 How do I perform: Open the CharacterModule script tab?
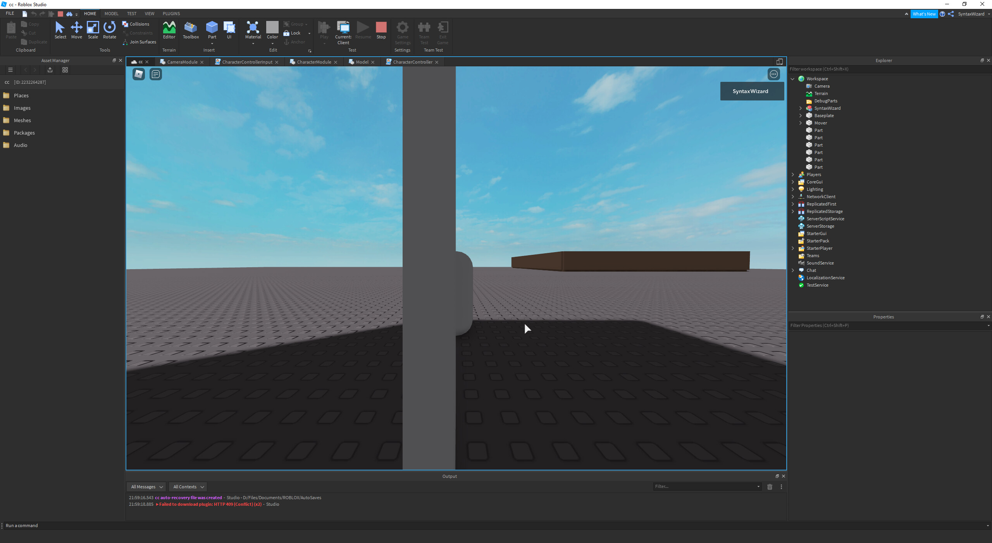tap(314, 62)
